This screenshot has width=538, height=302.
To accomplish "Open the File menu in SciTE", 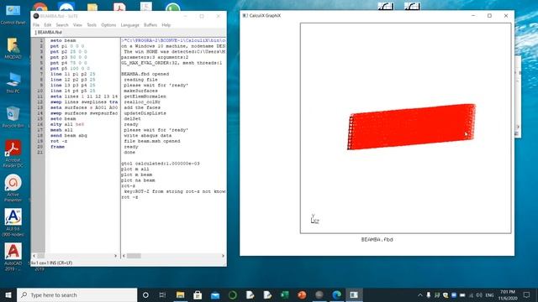I will tap(36, 25).
